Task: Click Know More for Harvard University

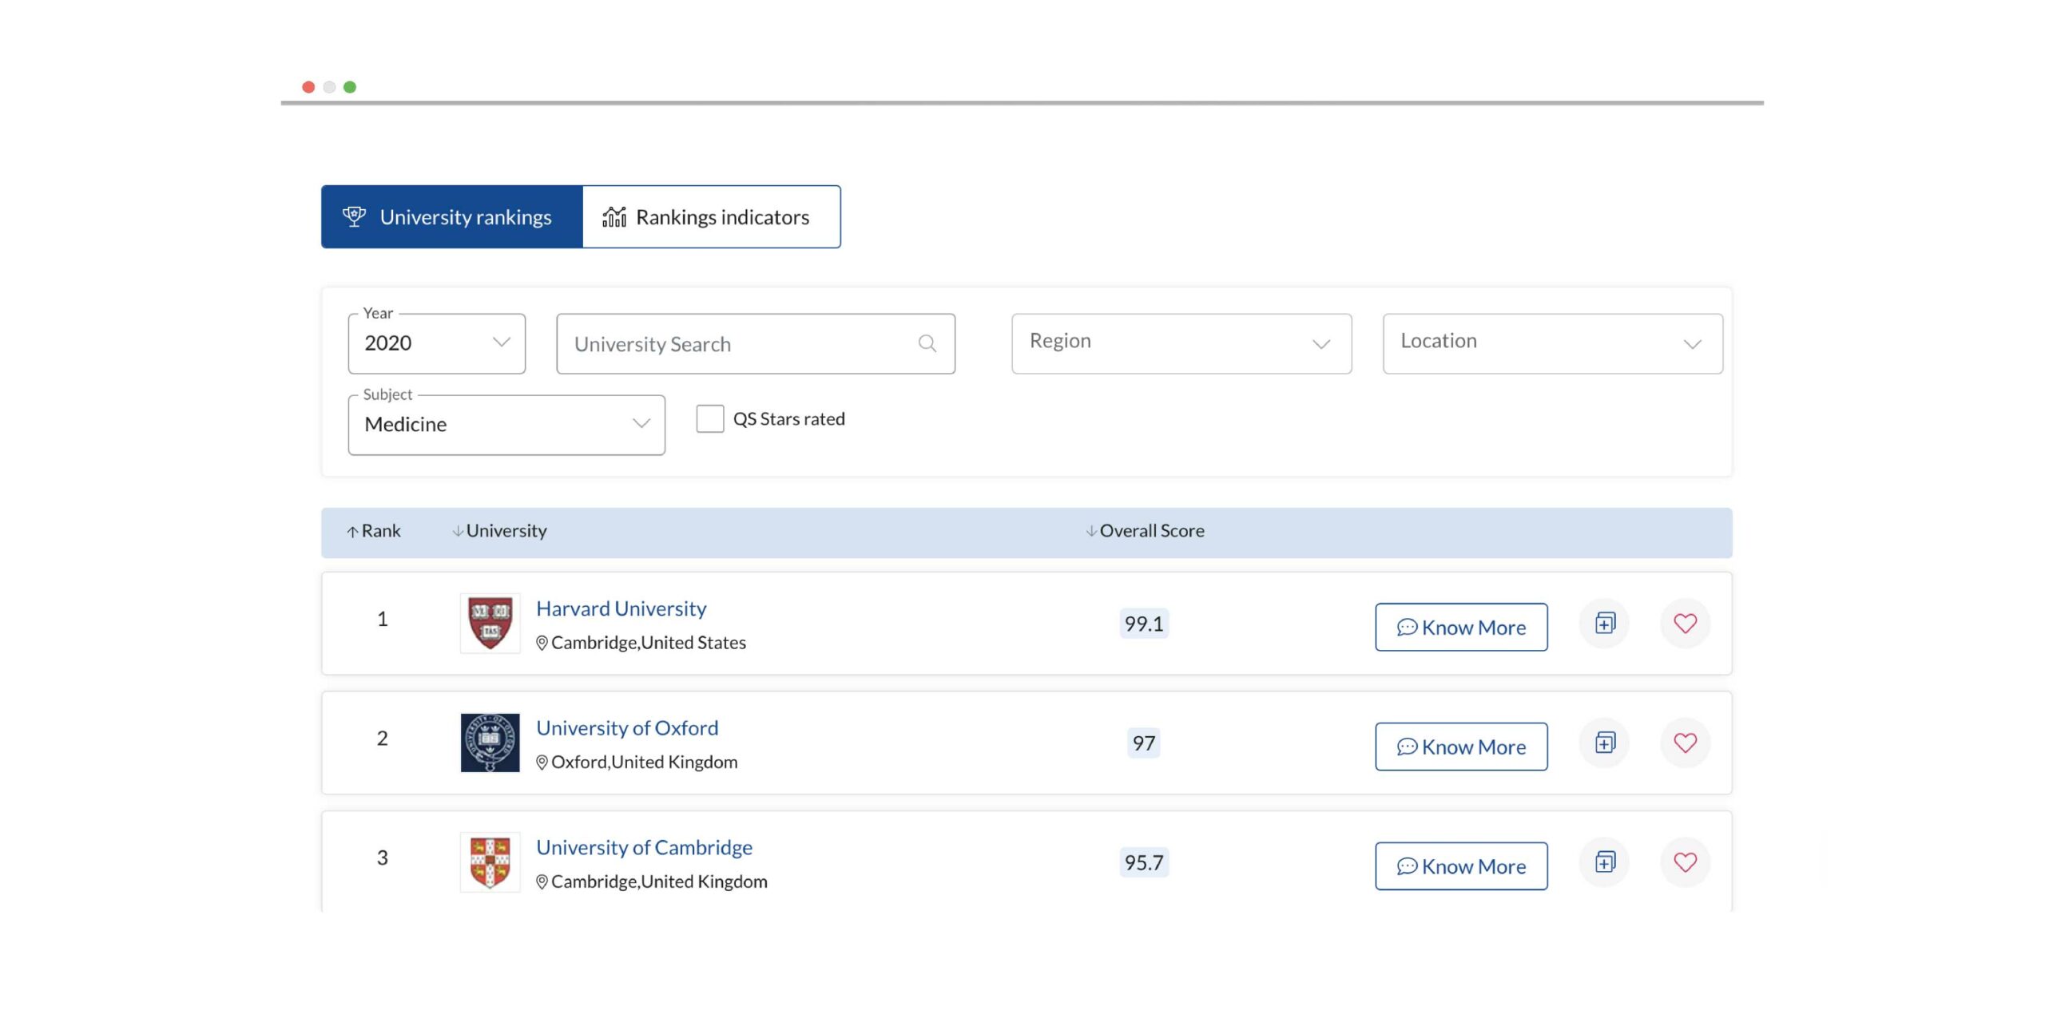Action: tap(1461, 628)
